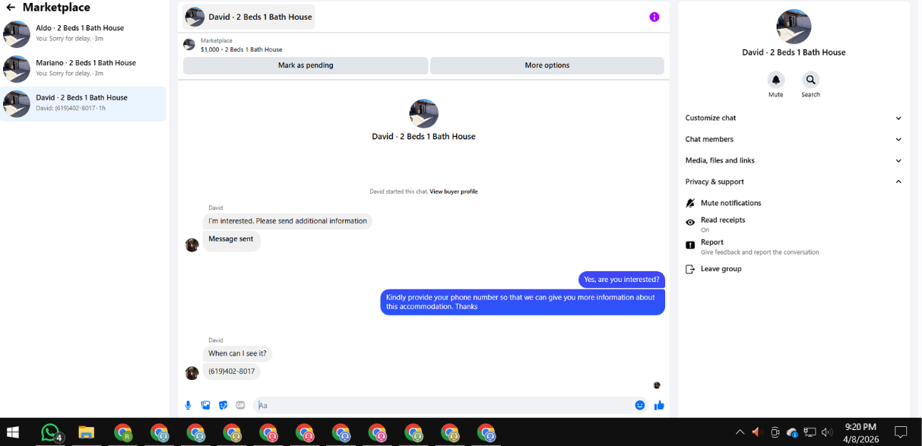Image resolution: width=922 pixels, height=446 pixels.
Task: Go back using the Marketplace arrow
Action: click(11, 8)
